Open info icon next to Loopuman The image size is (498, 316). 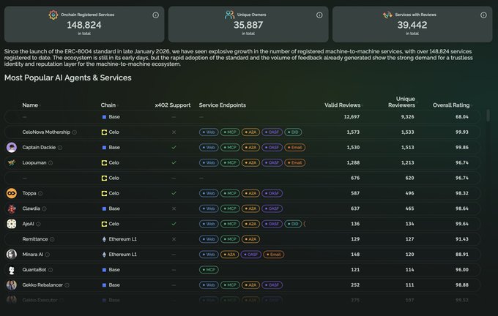tap(51, 163)
